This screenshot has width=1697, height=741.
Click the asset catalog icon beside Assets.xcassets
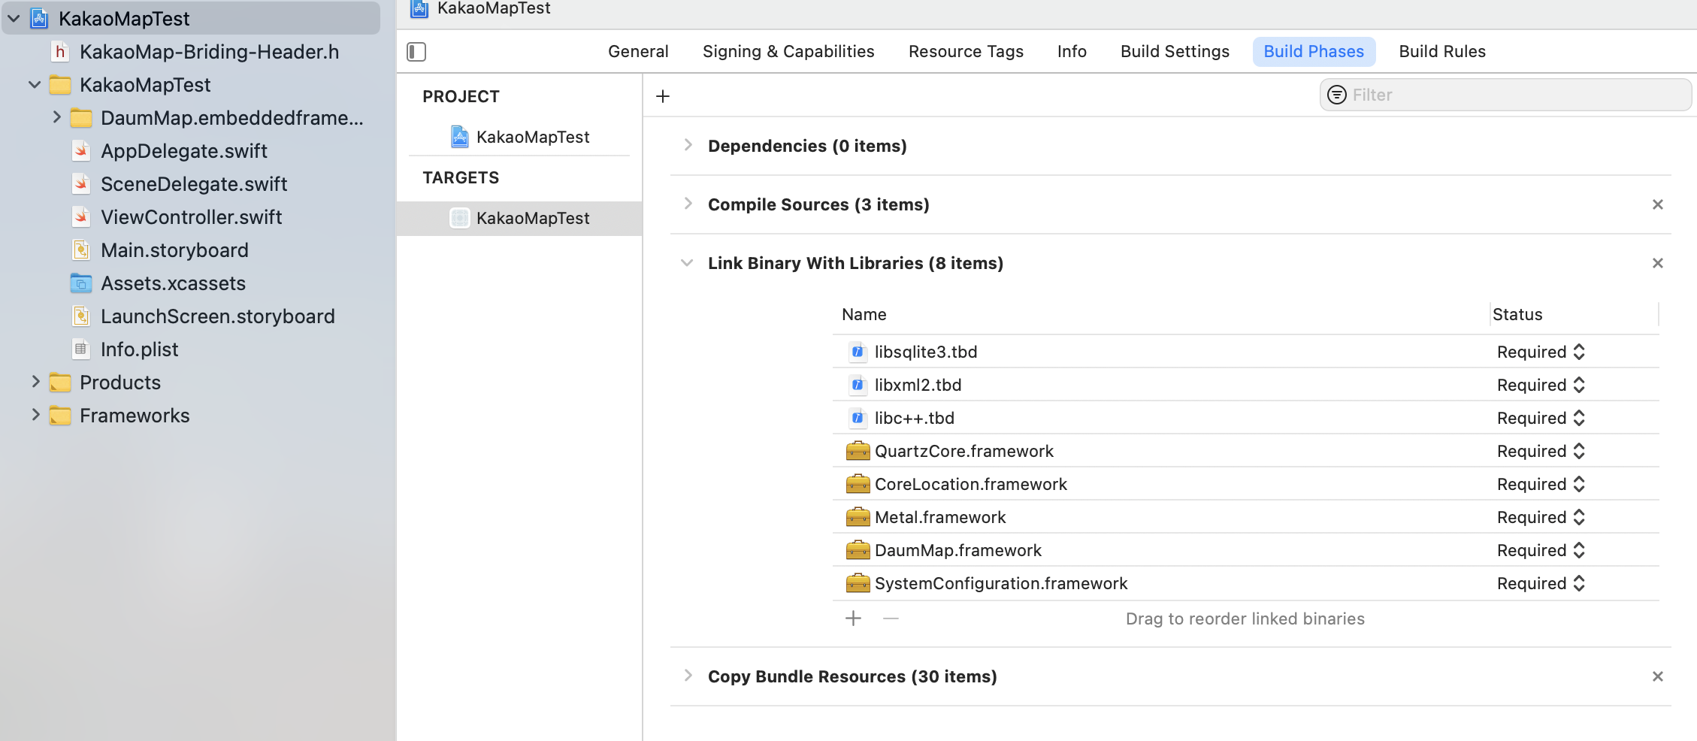[x=81, y=283]
